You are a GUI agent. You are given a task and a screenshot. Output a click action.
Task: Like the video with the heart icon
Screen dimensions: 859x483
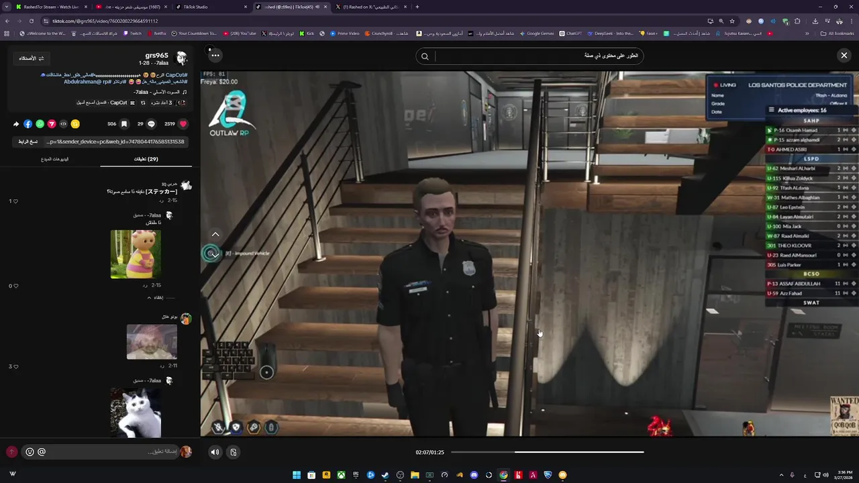tap(183, 124)
